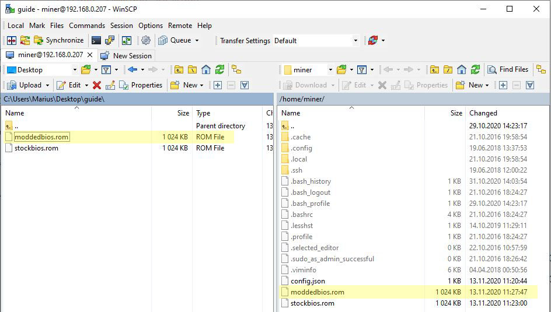
Task: Go to remote root directory icon
Action: click(448, 69)
